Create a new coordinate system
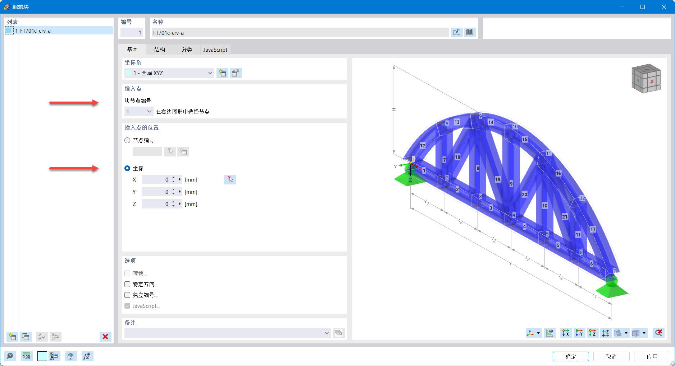Viewport: 675px width, 366px height. 222,73
